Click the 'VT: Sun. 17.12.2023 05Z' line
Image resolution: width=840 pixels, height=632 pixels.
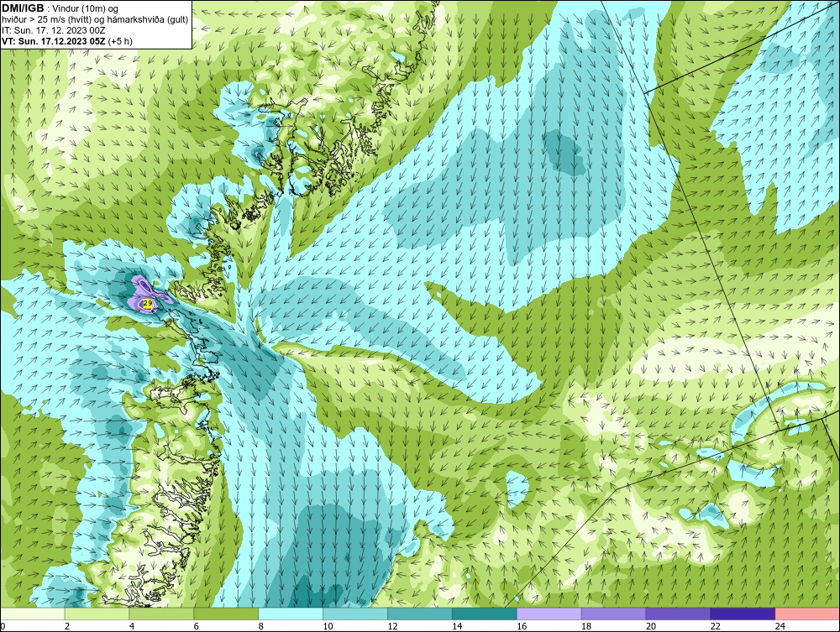click(x=55, y=41)
